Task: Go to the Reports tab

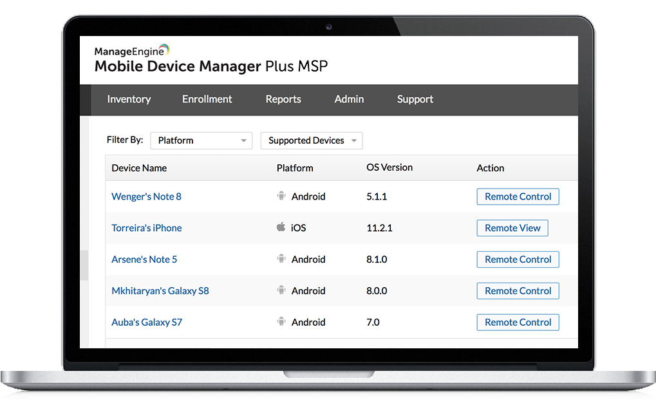Action: click(283, 99)
